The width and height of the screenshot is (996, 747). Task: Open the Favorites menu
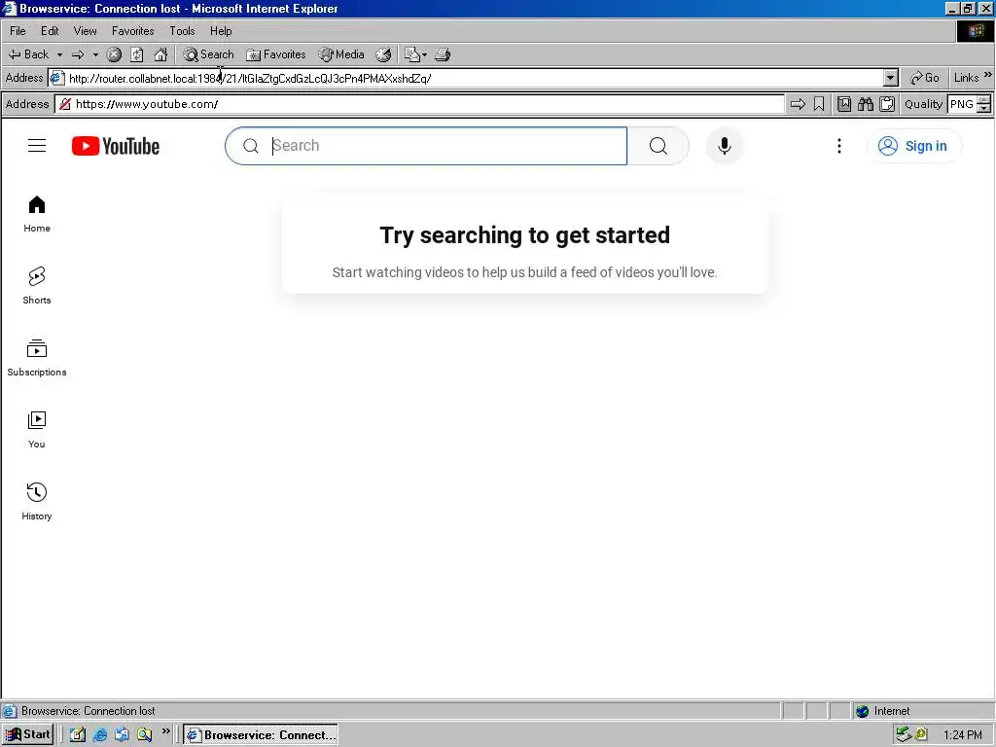coord(132,30)
